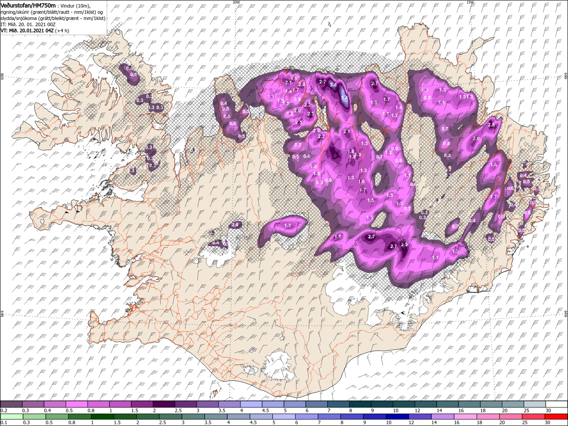This screenshot has width=568, height=426.
Task: Click the 30 label in bottom legend row
Action: pyautogui.click(x=548, y=422)
